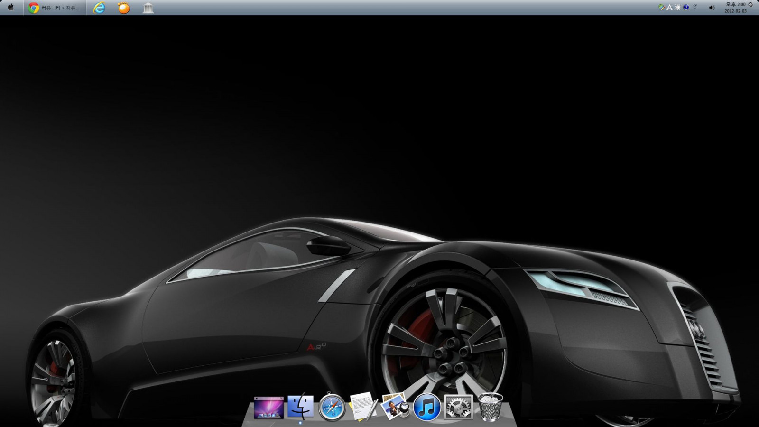Open the orange GOM Player icon
The image size is (759, 427).
[x=123, y=8]
